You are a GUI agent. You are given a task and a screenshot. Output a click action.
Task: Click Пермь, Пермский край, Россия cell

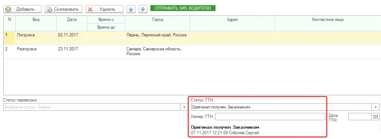pos(157,38)
